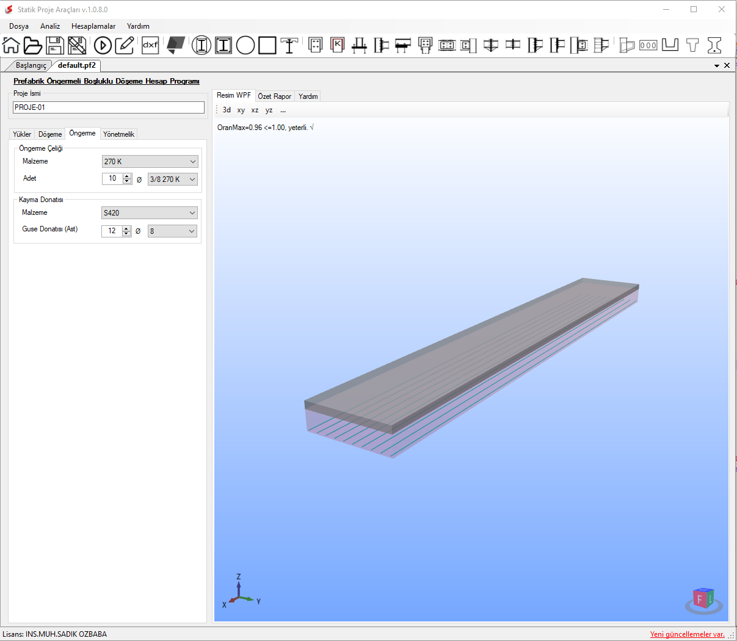Open the Yardım menu in the menu bar

coord(138,26)
